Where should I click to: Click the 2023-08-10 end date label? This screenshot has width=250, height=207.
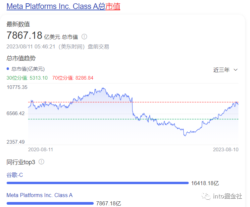[x=226, y=150]
